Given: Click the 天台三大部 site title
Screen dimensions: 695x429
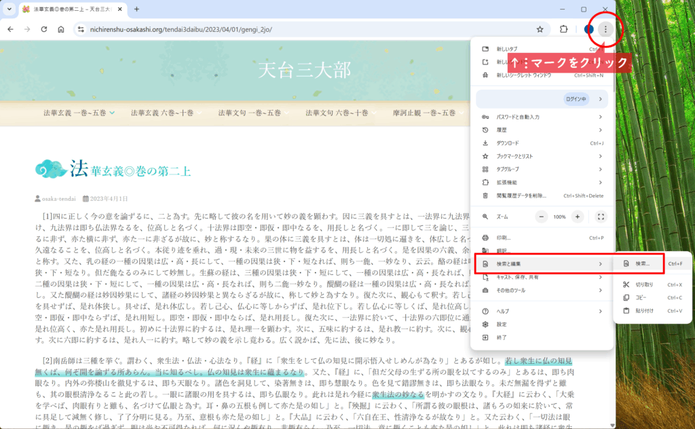Looking at the screenshot, I should (303, 70).
